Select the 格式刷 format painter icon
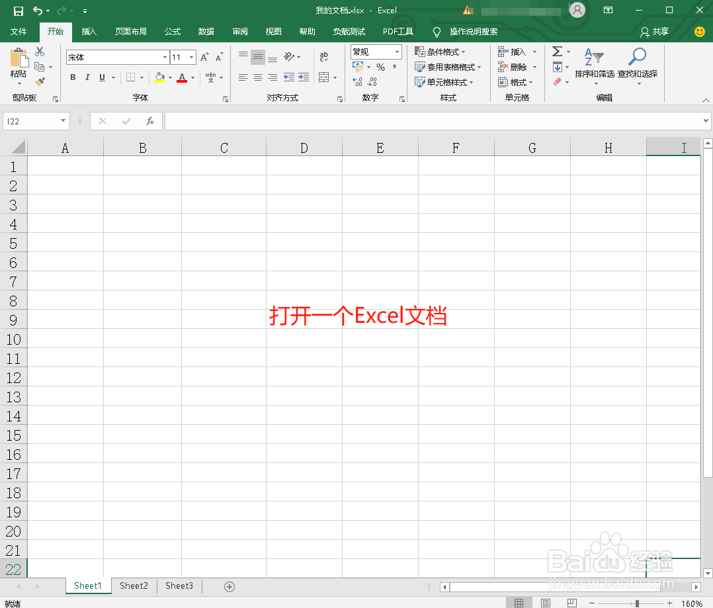The image size is (713, 608). 40,81
